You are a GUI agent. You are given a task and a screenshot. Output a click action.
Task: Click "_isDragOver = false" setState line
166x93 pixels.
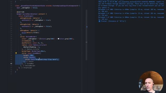(37, 26)
